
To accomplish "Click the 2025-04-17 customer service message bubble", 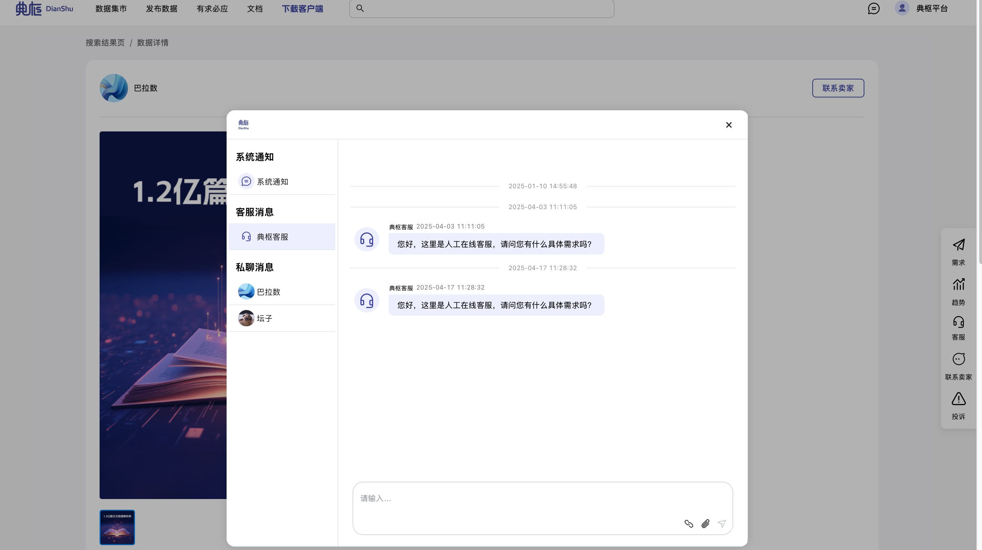I will coord(496,305).
